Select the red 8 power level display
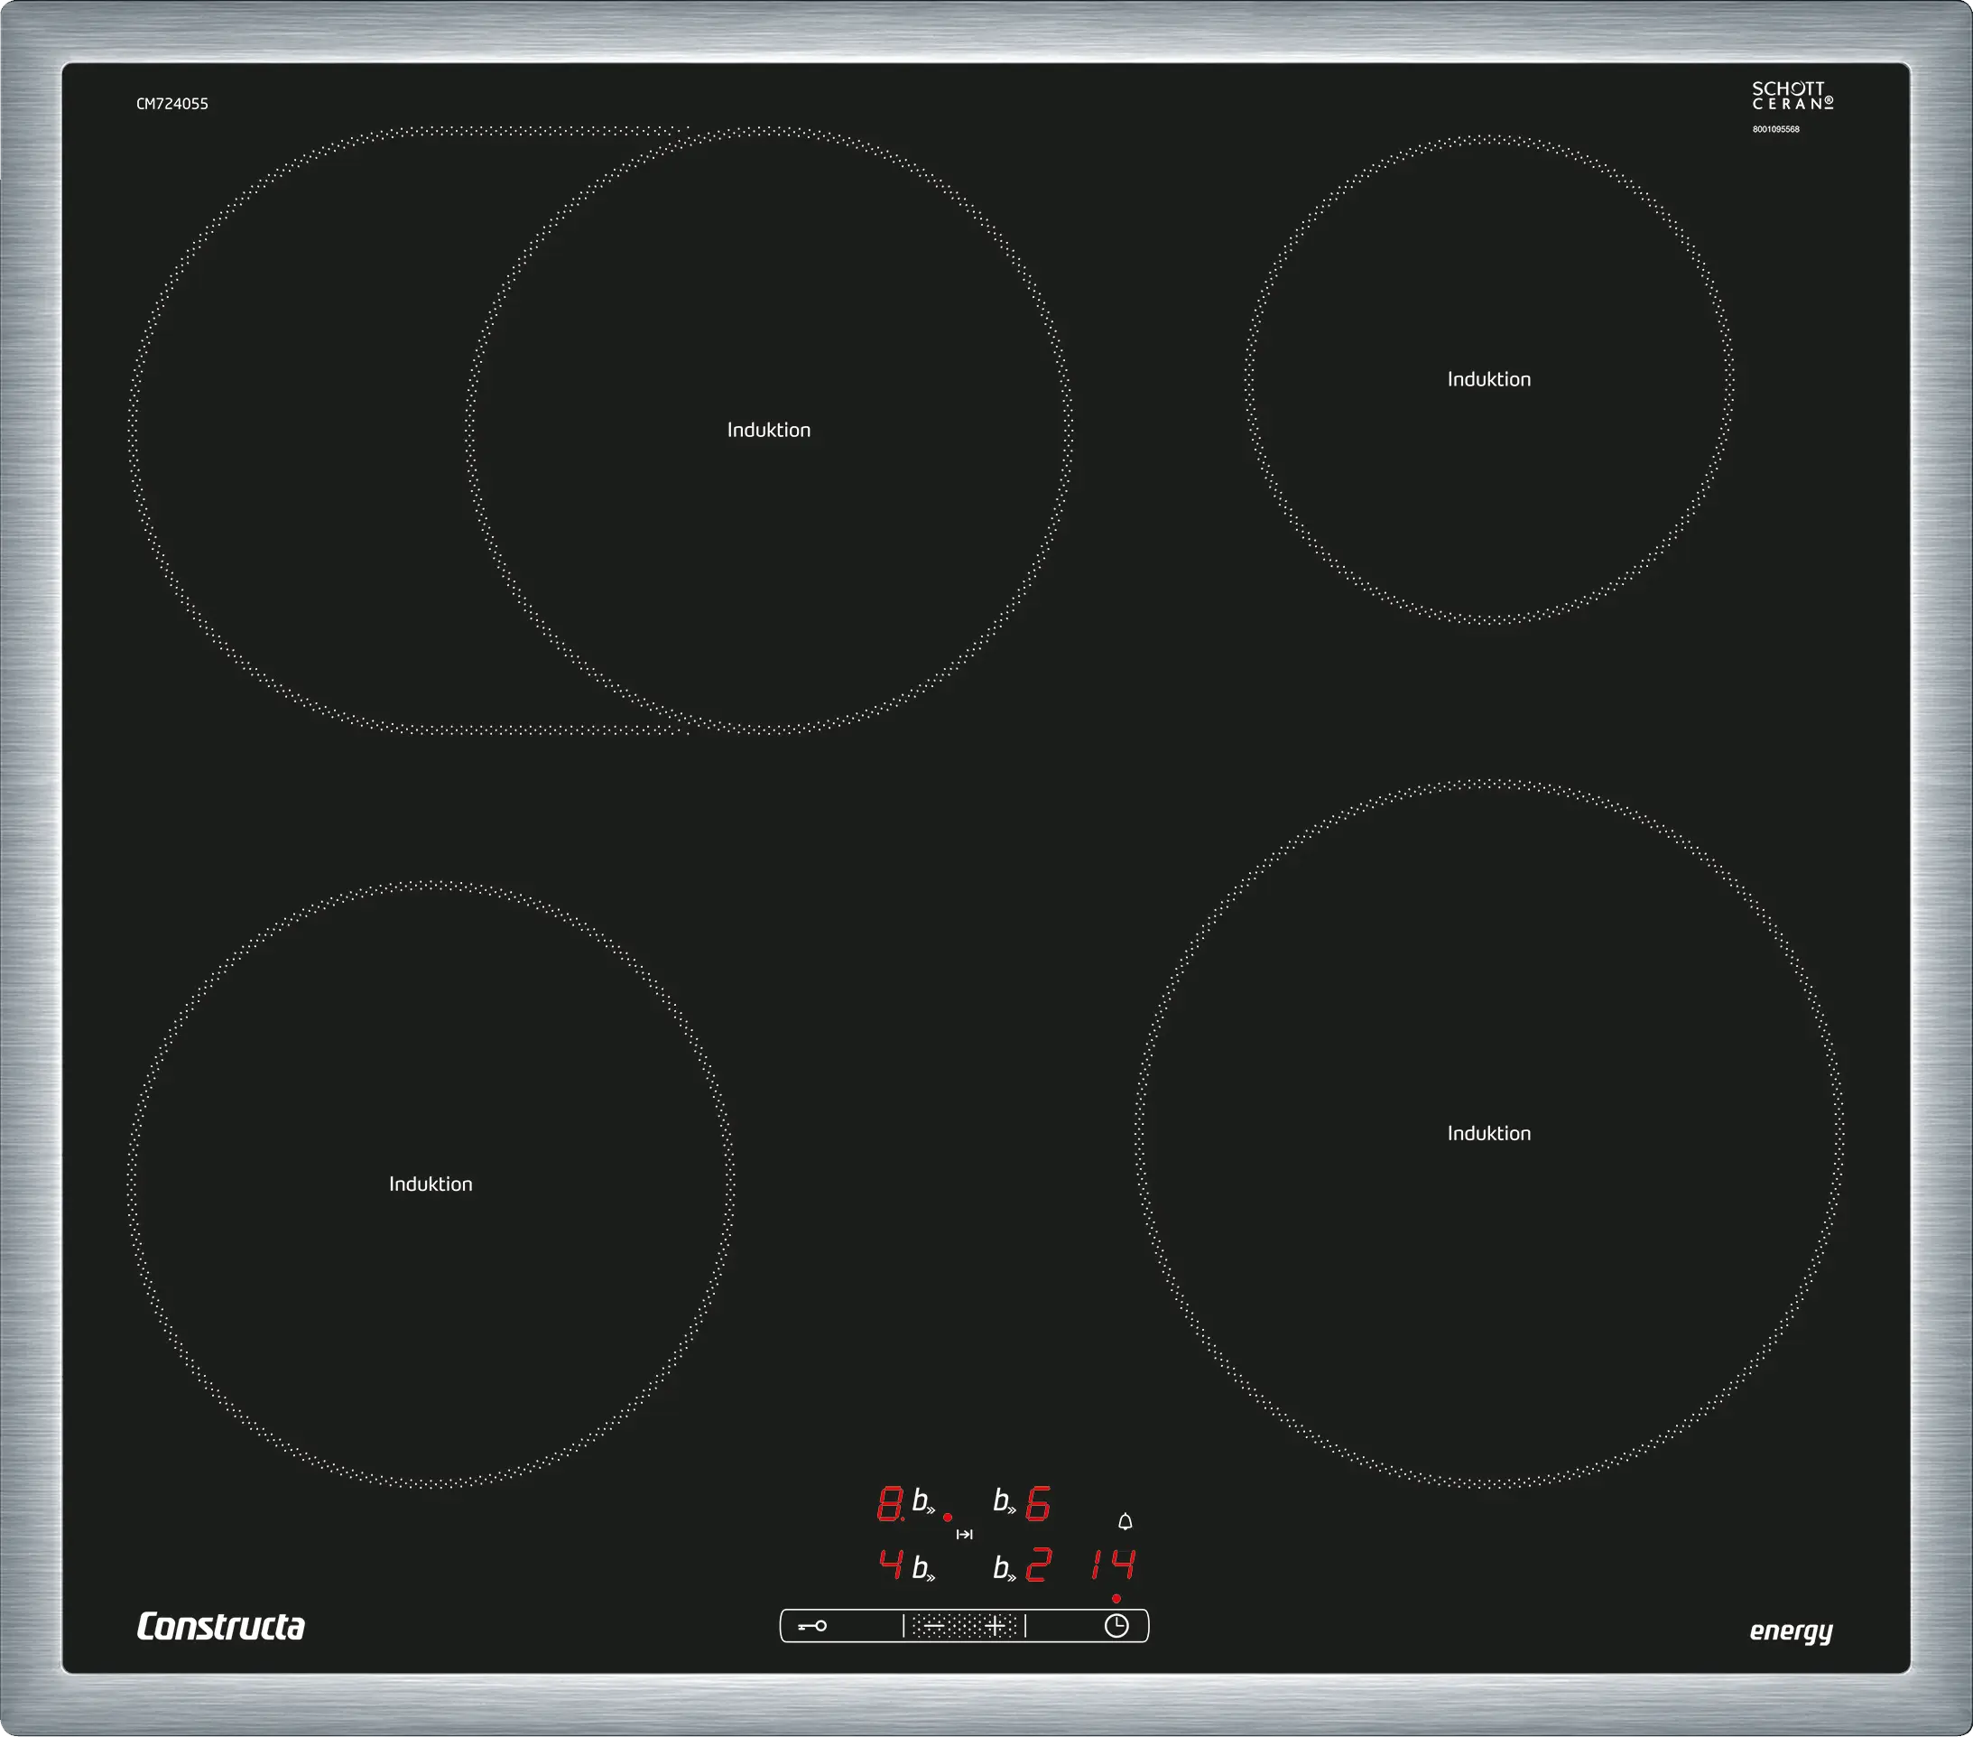This screenshot has height=1737, width=1973. click(889, 1503)
